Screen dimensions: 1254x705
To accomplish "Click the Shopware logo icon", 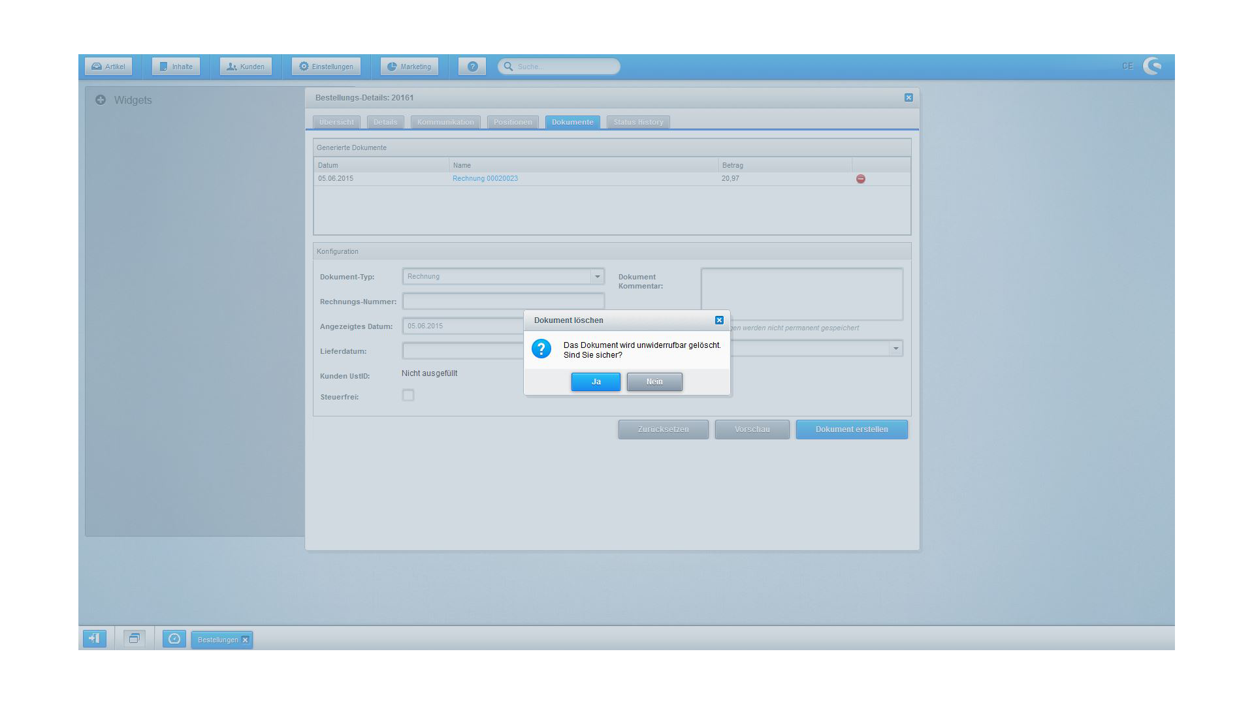I will tap(1153, 66).
